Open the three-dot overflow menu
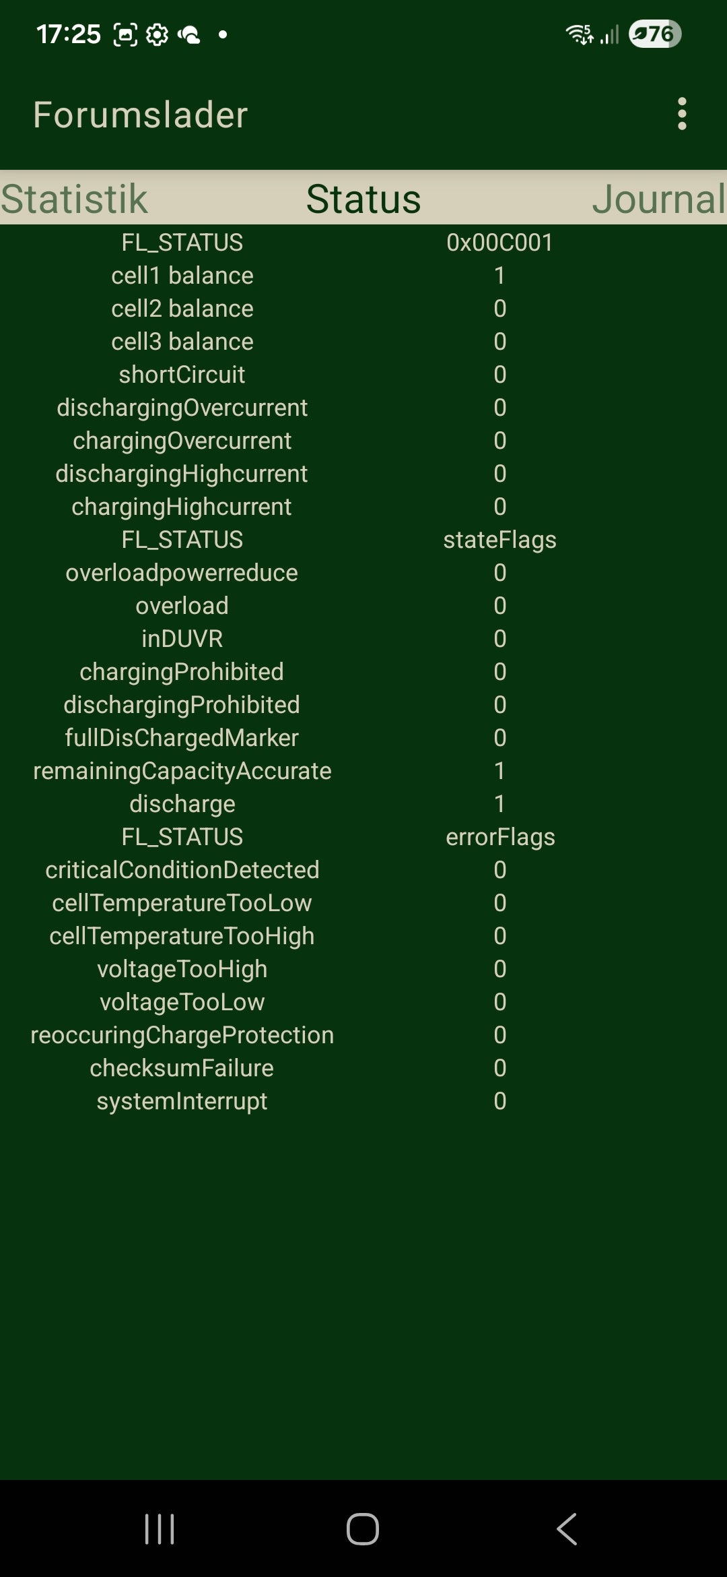 coord(682,114)
